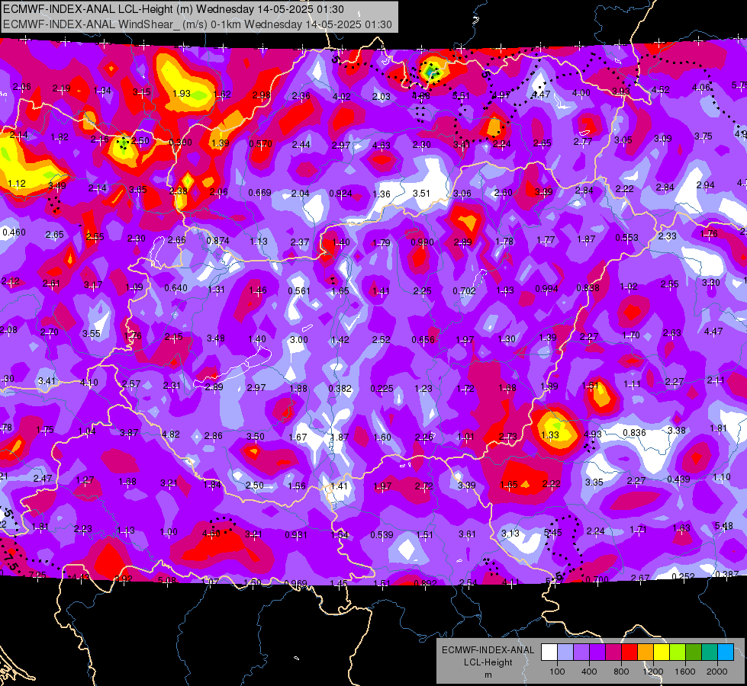This screenshot has height=686, width=747.
Task: Click the grid value 0.539
Action: click(382, 535)
